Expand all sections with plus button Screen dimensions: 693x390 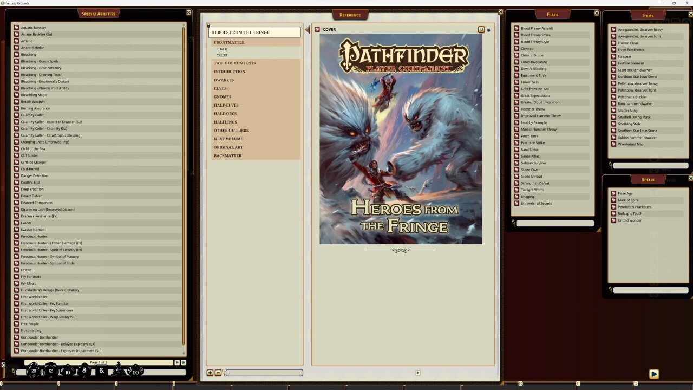click(x=210, y=373)
